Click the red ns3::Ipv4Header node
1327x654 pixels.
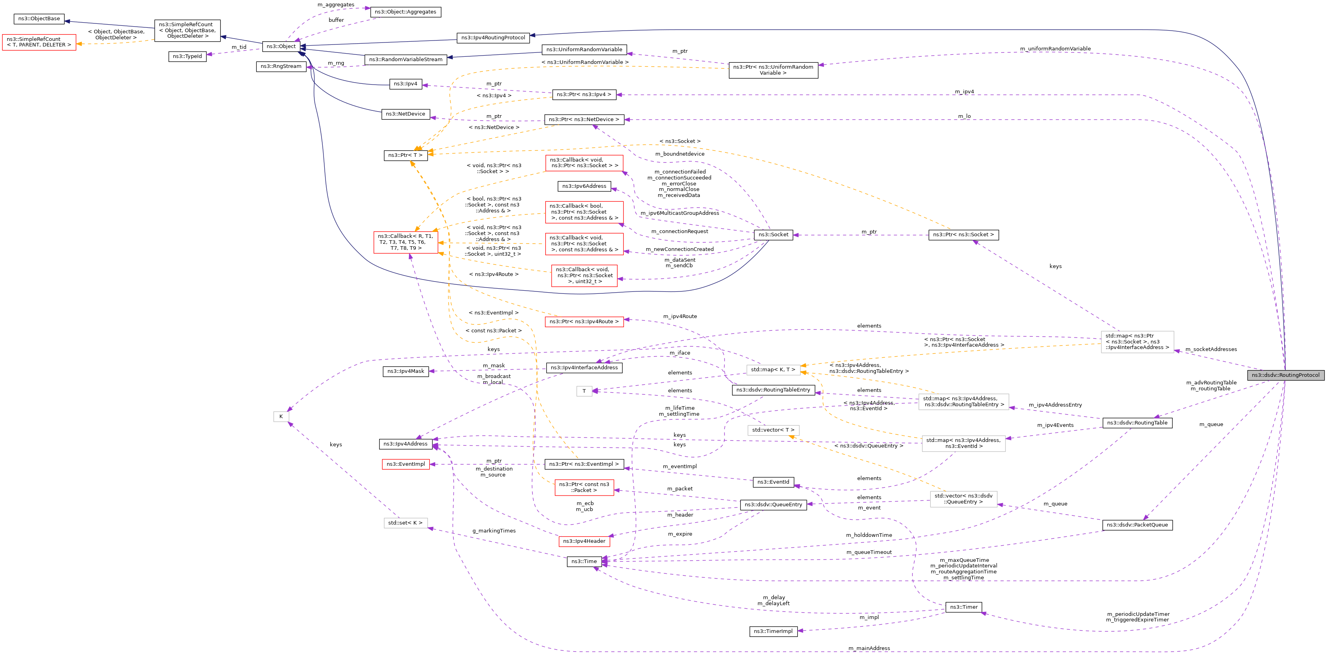[x=584, y=541]
